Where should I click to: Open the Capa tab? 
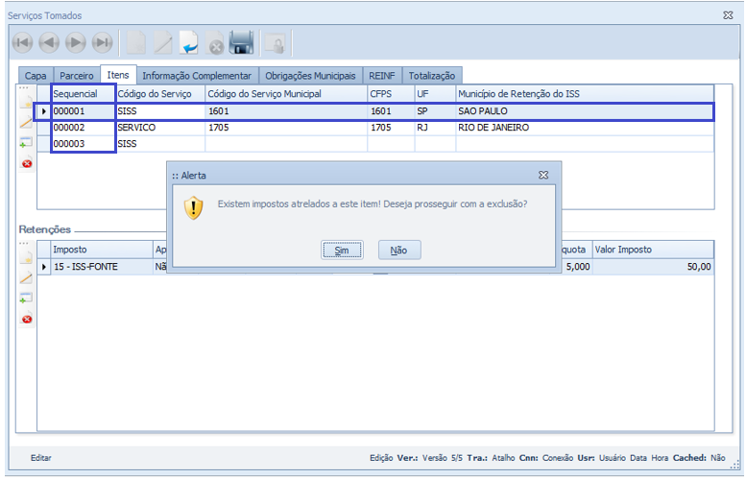point(36,76)
